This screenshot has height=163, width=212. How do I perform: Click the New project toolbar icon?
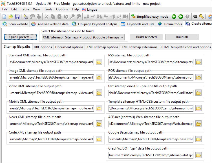(x=4, y=17)
